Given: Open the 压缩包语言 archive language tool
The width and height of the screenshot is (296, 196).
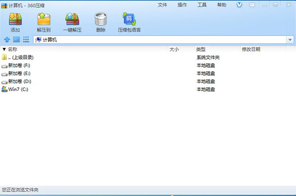Looking at the screenshot, I should pos(129,19).
